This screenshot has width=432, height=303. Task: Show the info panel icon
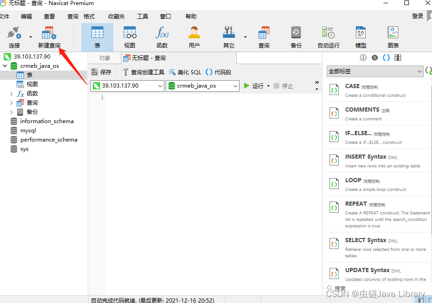point(363,58)
